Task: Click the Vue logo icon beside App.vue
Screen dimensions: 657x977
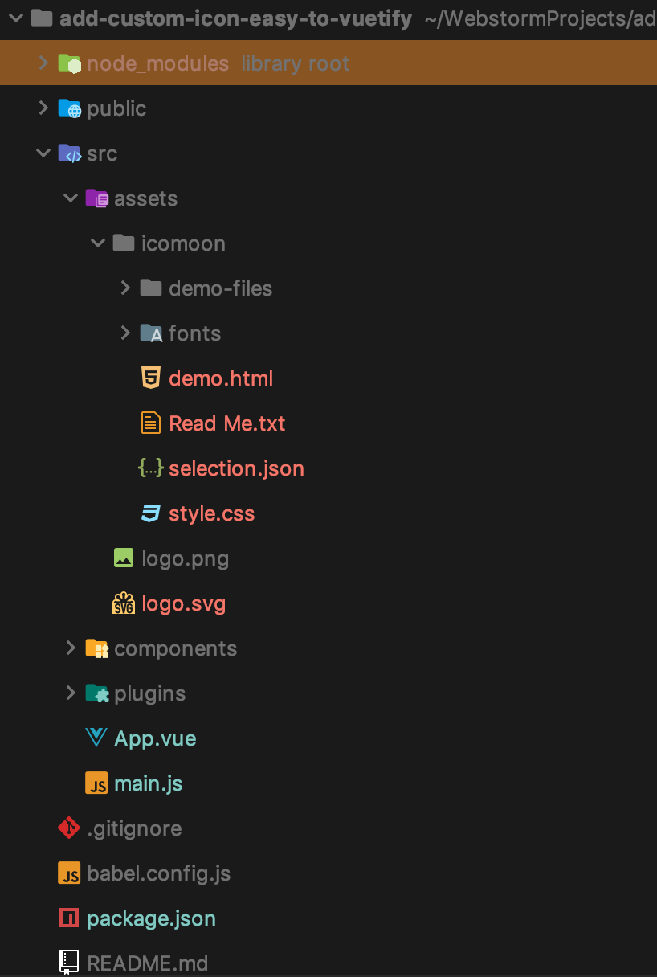Action: click(96, 738)
